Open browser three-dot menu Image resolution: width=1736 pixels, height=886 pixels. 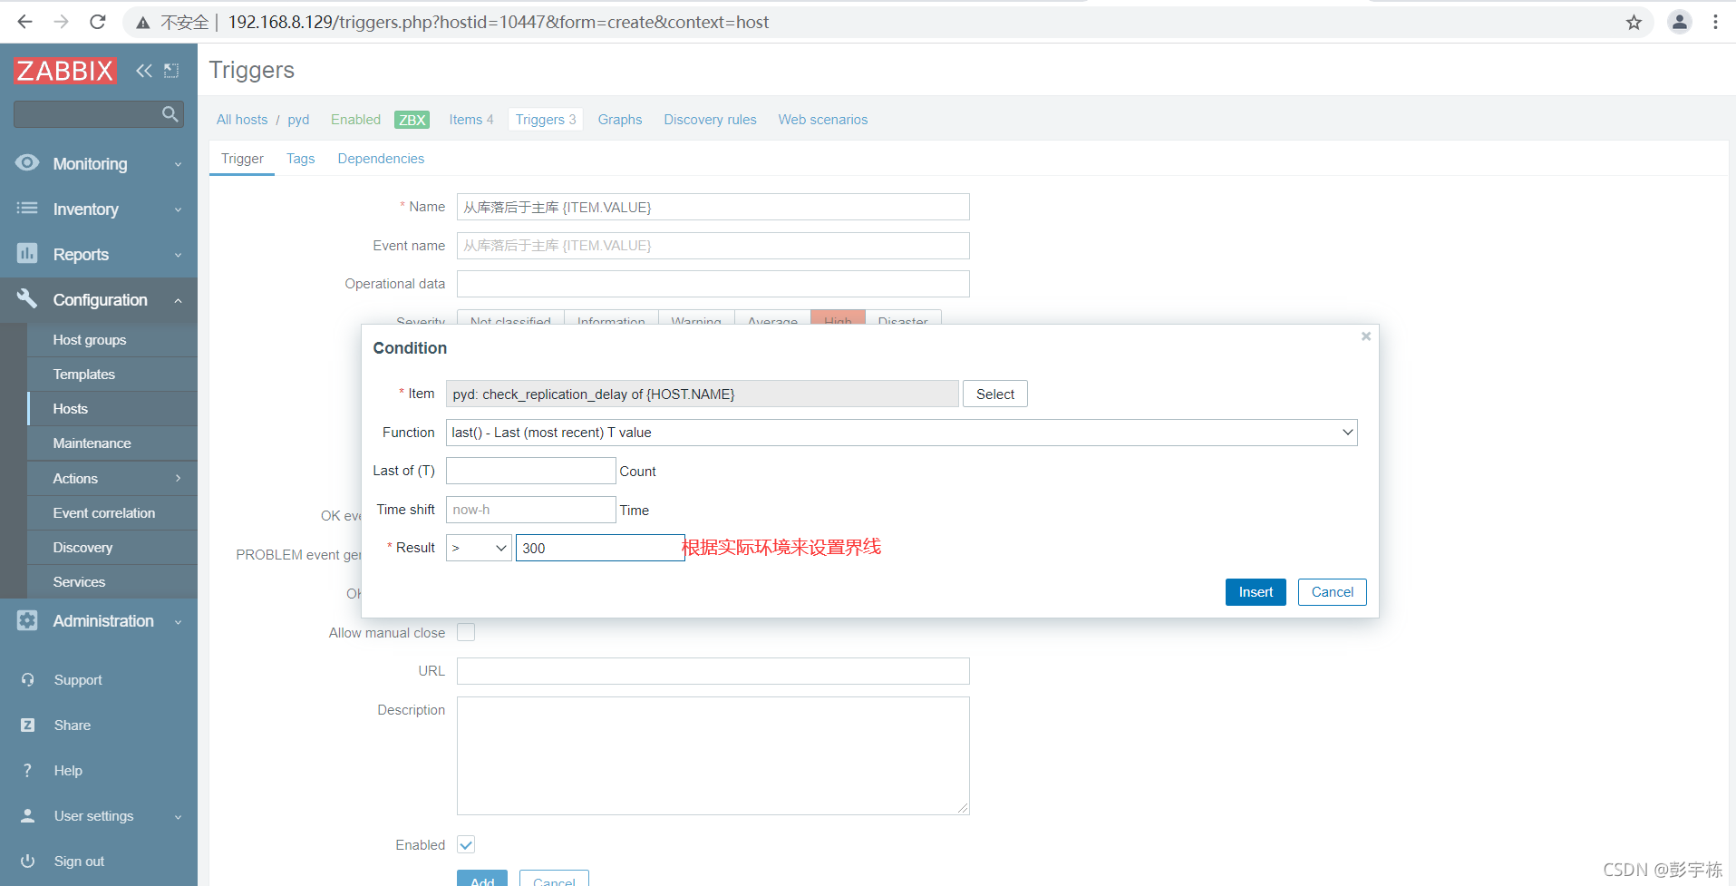[1716, 22]
